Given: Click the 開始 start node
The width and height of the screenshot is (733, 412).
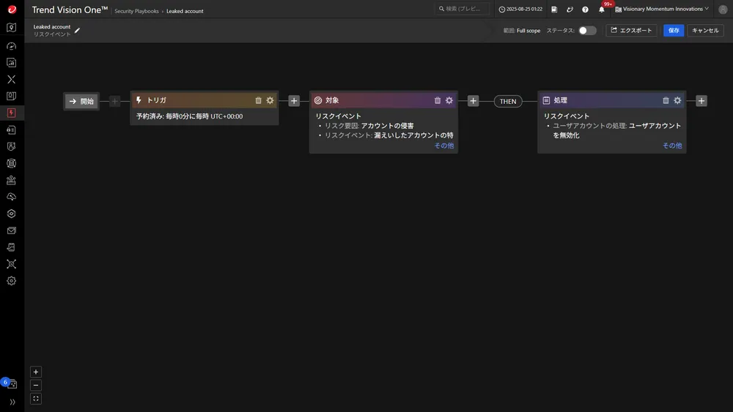Looking at the screenshot, I should 81,101.
